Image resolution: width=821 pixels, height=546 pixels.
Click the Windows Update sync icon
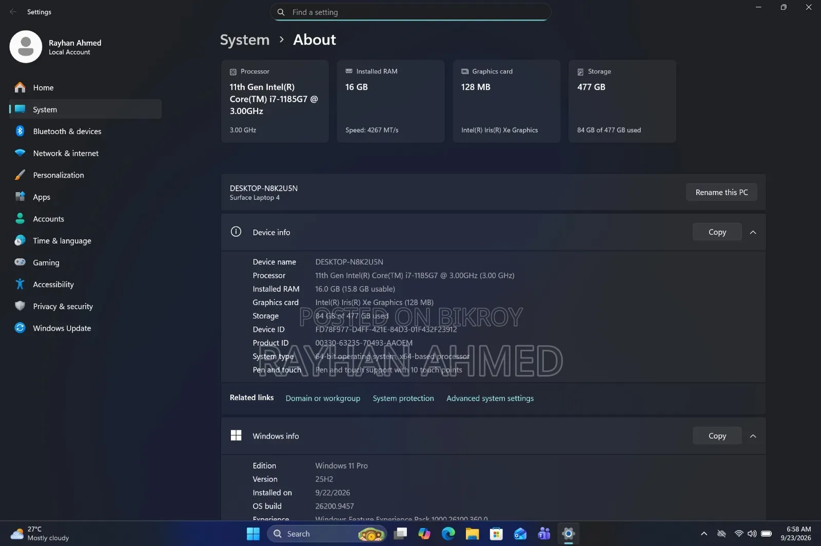tap(20, 328)
